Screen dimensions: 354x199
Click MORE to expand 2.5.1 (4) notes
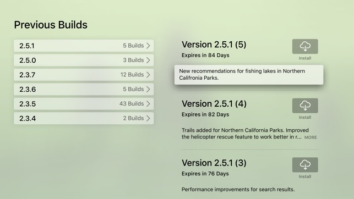tap(311, 137)
